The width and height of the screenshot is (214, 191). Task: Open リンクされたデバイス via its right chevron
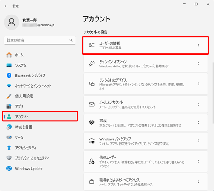point(199,84)
